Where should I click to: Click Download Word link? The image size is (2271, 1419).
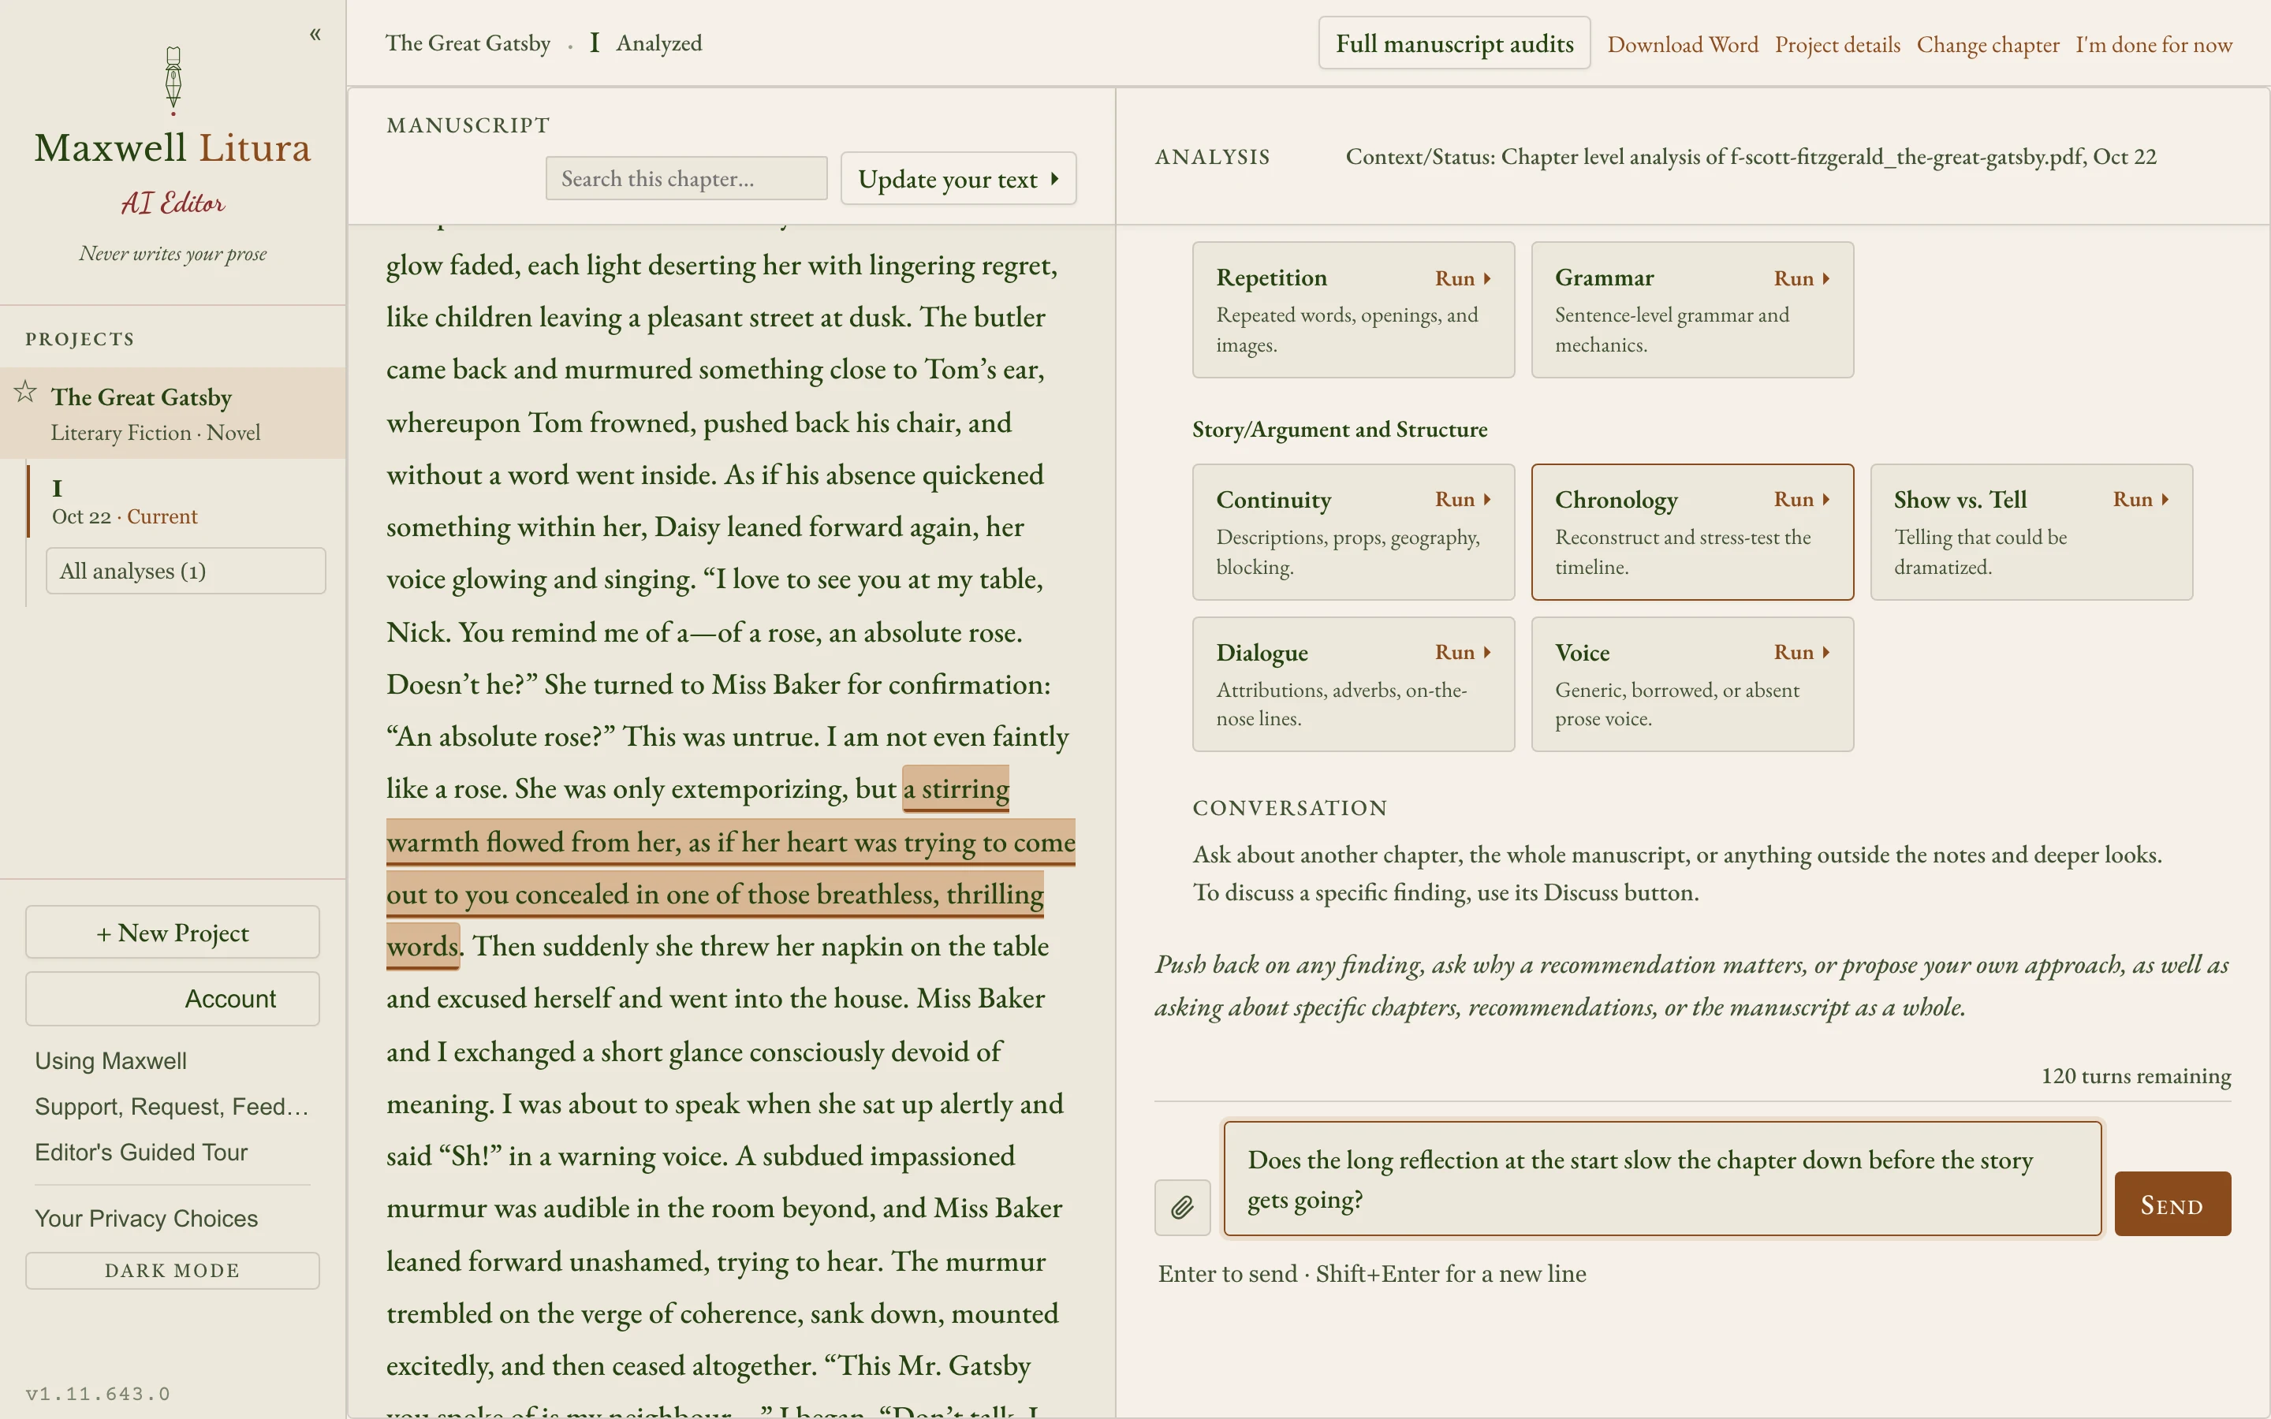point(1683,44)
